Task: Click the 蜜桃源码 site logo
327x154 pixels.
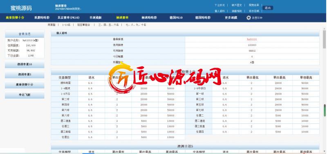Action: (21, 8)
